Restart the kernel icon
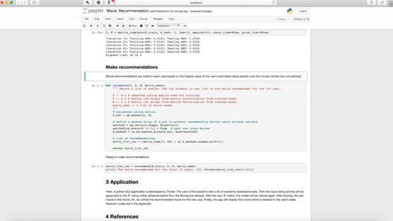393x221 pixels. [147, 26]
